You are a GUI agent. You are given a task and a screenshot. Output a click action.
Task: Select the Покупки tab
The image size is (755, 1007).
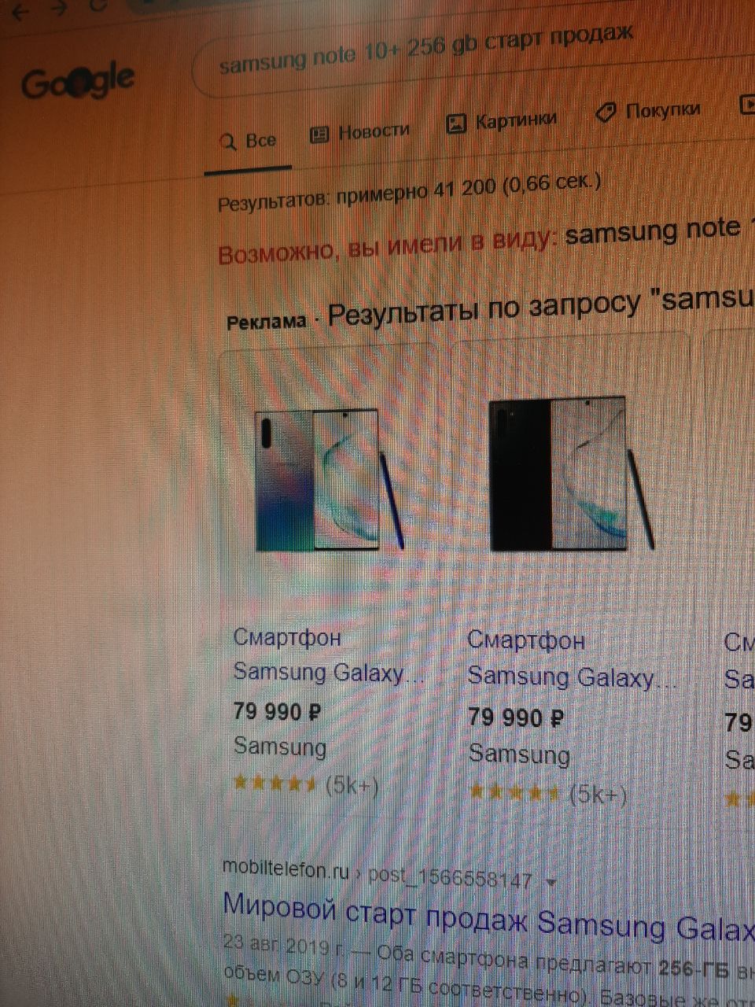tap(648, 110)
